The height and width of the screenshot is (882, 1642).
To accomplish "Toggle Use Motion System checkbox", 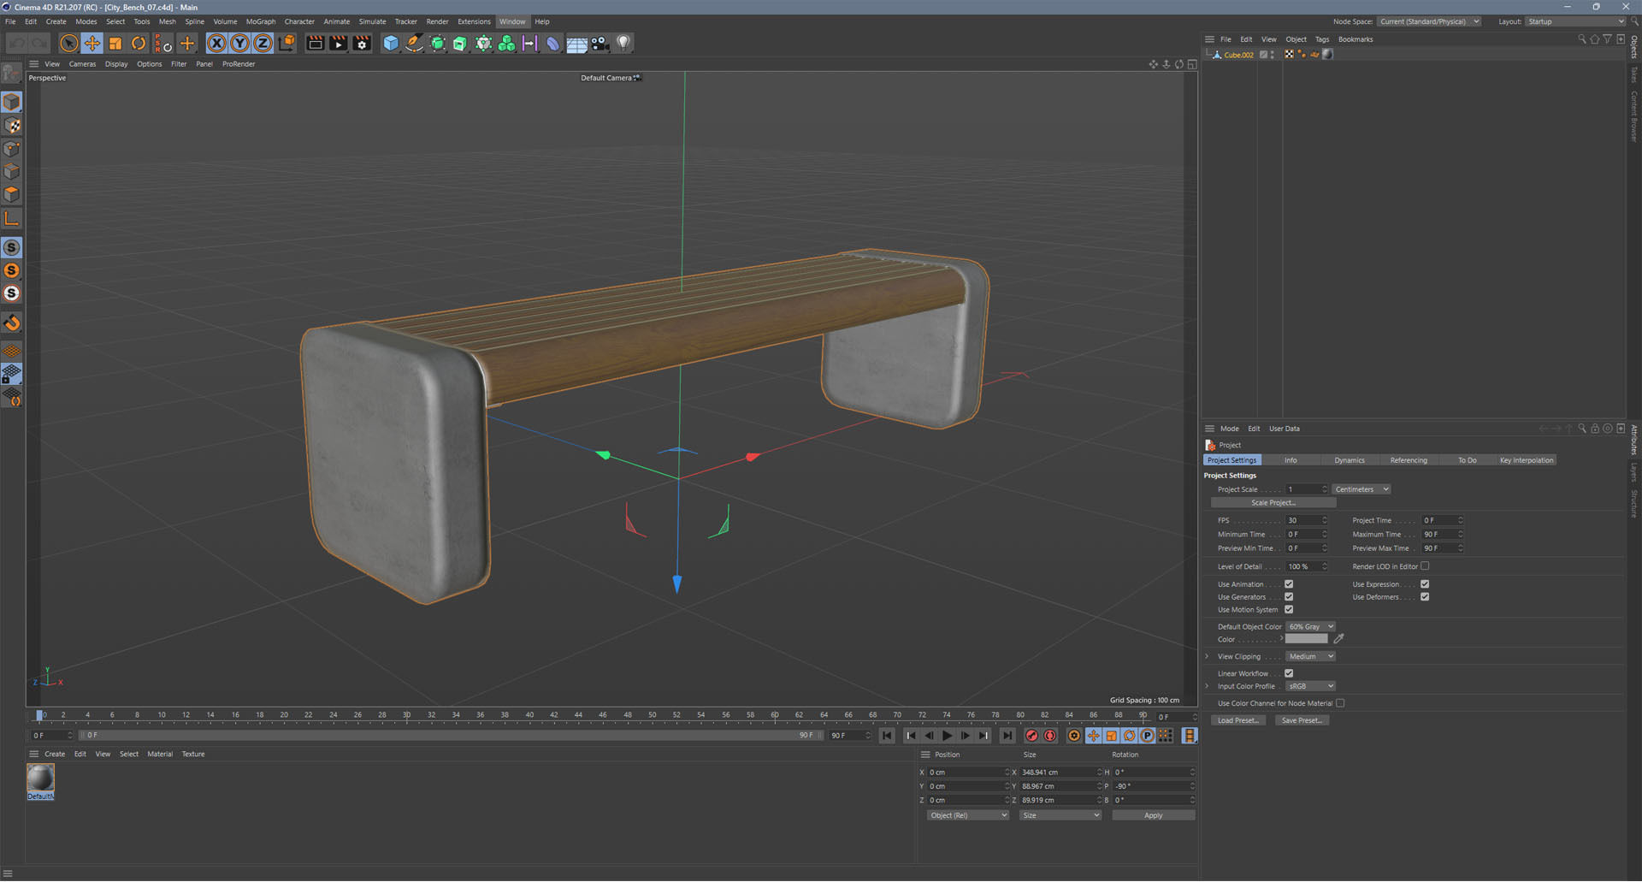I will [x=1289, y=610].
